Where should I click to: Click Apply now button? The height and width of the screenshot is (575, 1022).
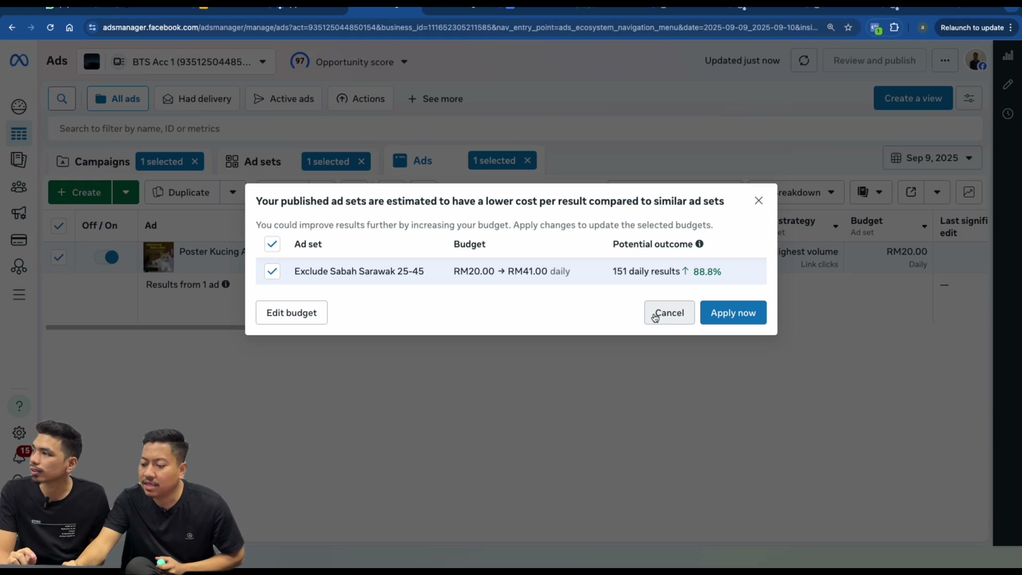[733, 313]
